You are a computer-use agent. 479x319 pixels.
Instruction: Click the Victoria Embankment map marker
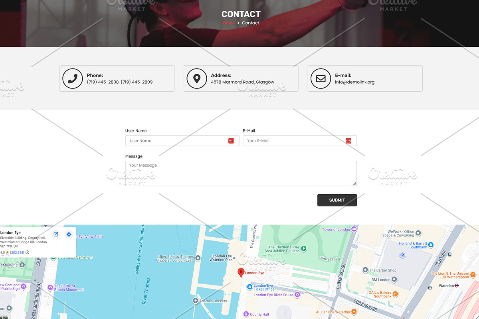coord(53,258)
